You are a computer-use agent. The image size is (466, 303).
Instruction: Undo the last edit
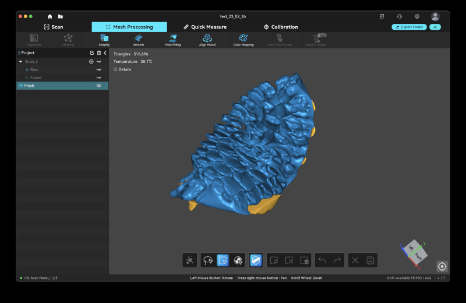[322, 260]
